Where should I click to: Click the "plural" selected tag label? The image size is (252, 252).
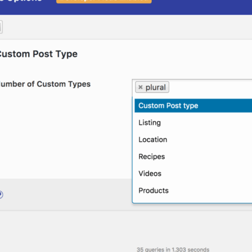tap(155, 87)
